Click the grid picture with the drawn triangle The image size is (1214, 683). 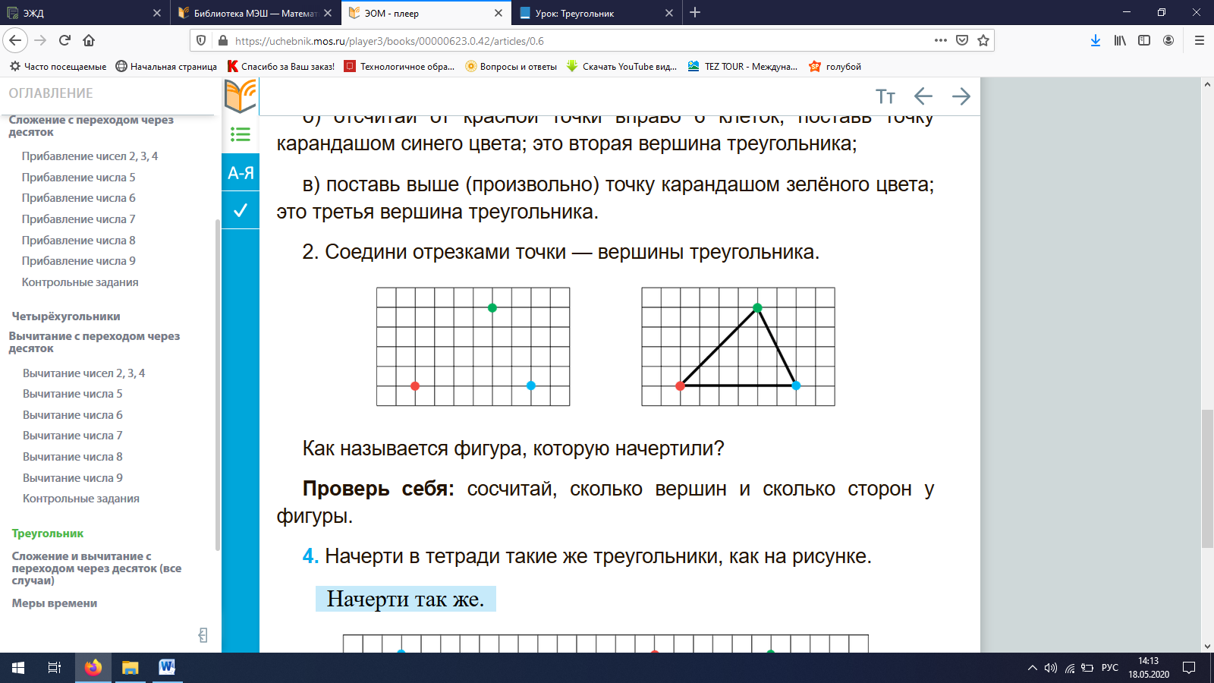[738, 347]
